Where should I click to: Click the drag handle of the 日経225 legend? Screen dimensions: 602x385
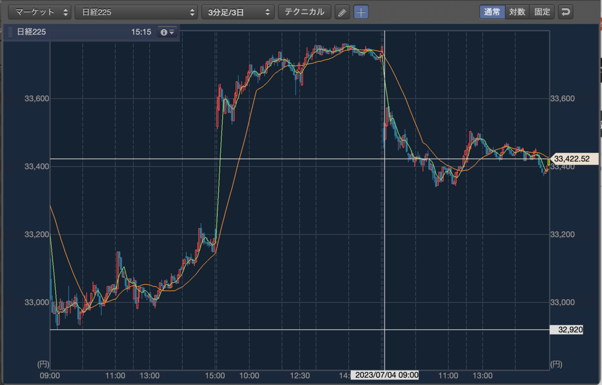pos(10,32)
